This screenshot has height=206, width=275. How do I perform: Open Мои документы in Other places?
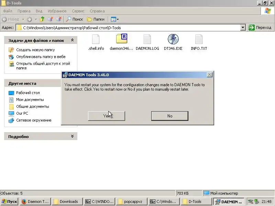click(30, 100)
